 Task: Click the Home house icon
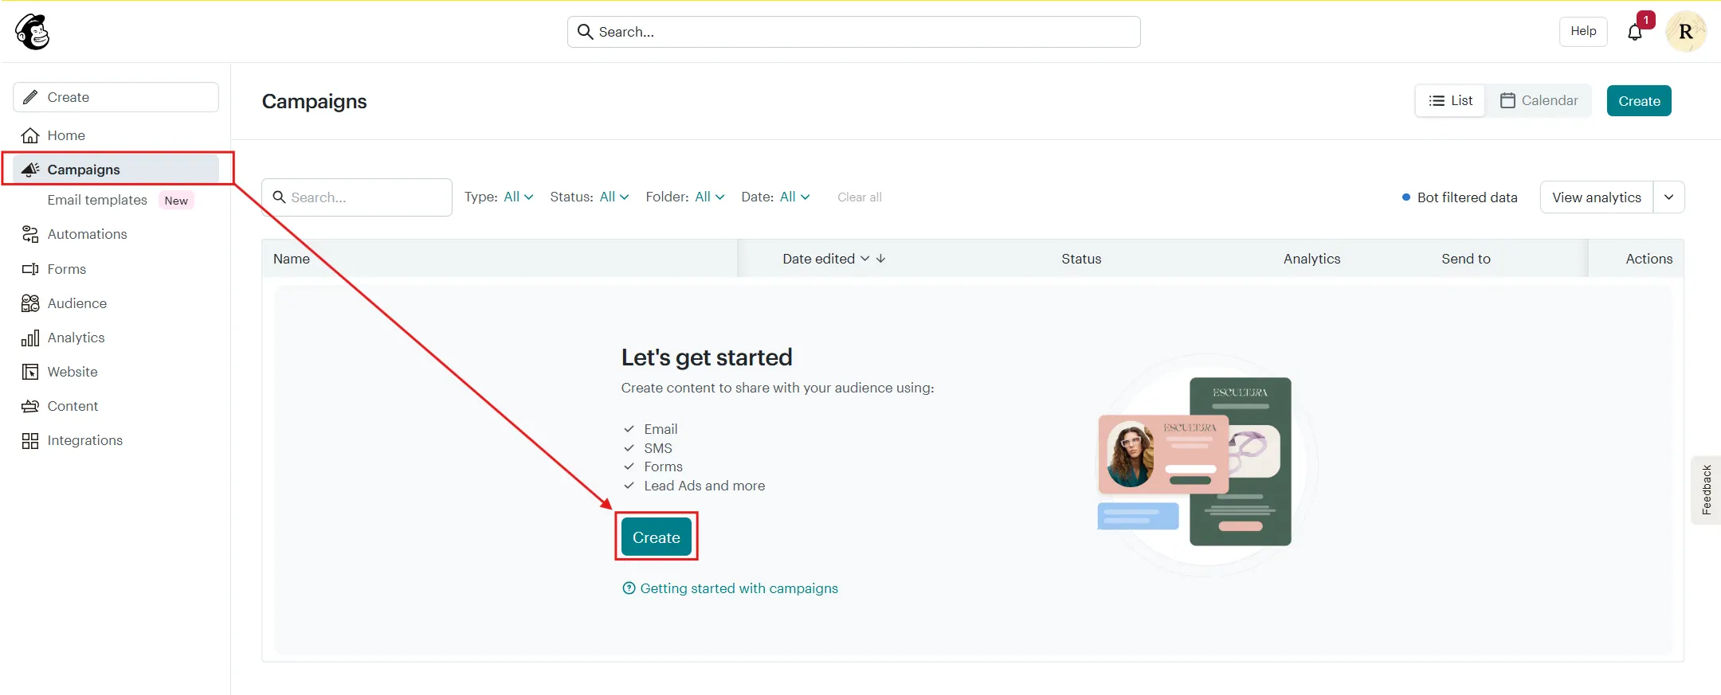pos(30,135)
